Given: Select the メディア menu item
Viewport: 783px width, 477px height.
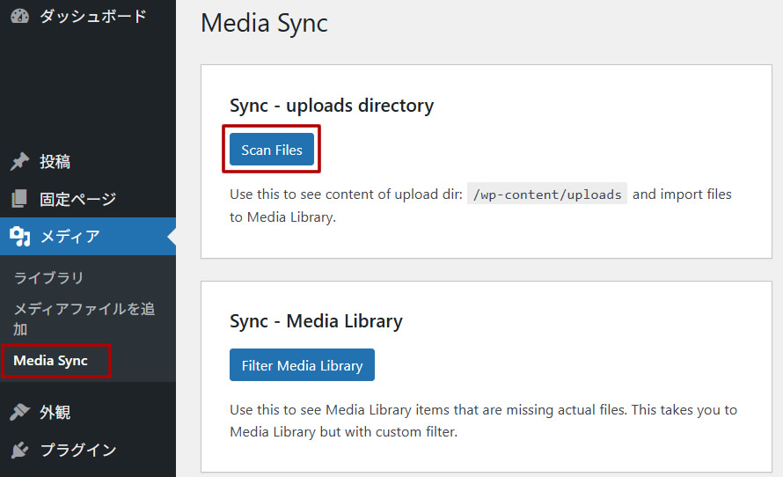Looking at the screenshot, I should pyautogui.click(x=88, y=236).
